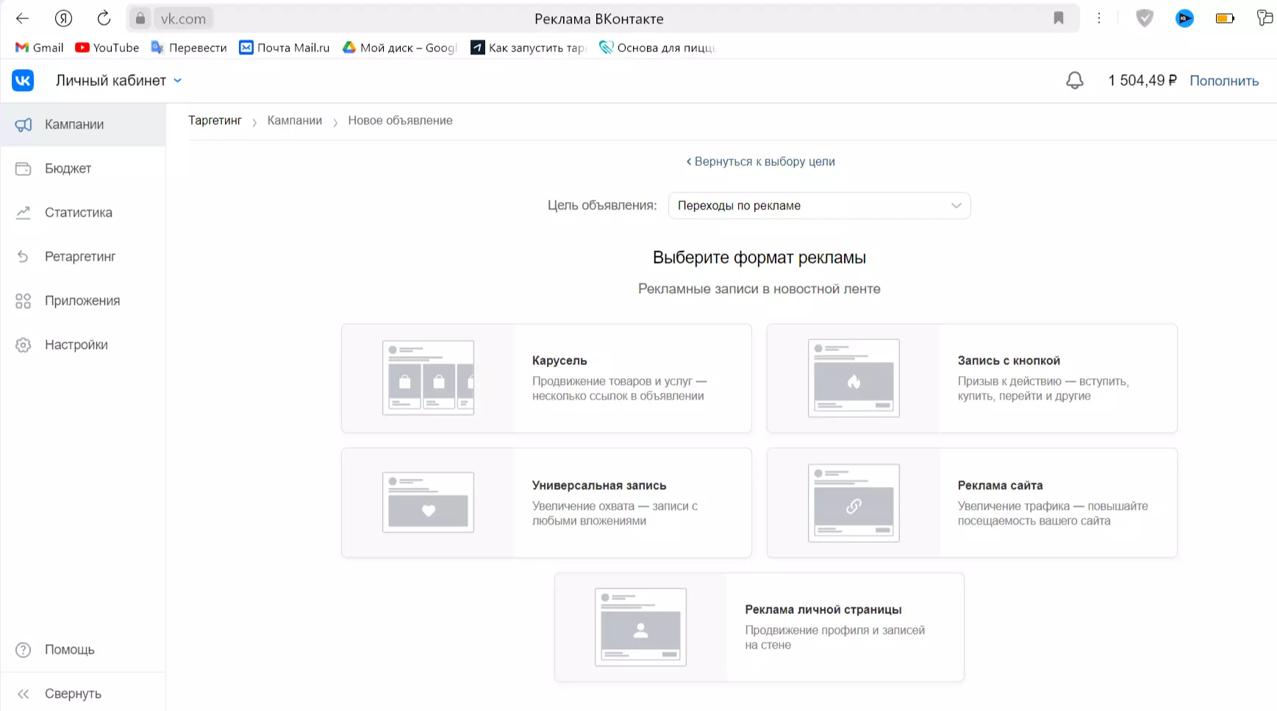Click Таргетинг in the breadcrumbs

pos(215,120)
